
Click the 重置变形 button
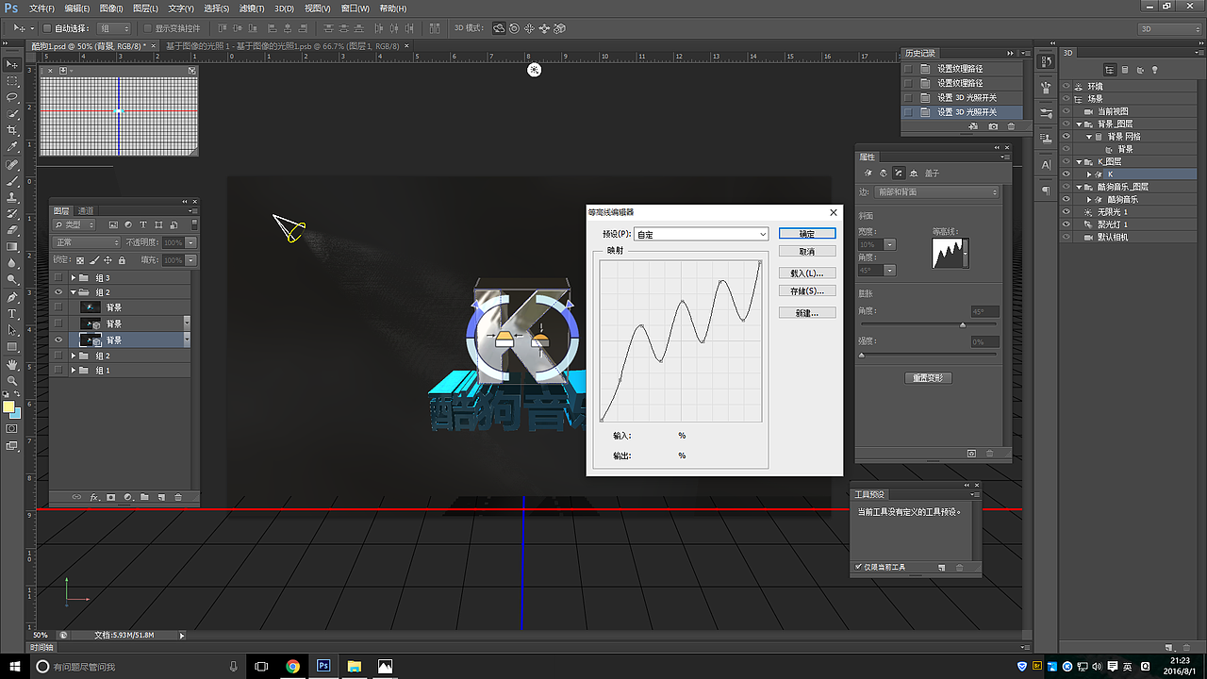[929, 378]
